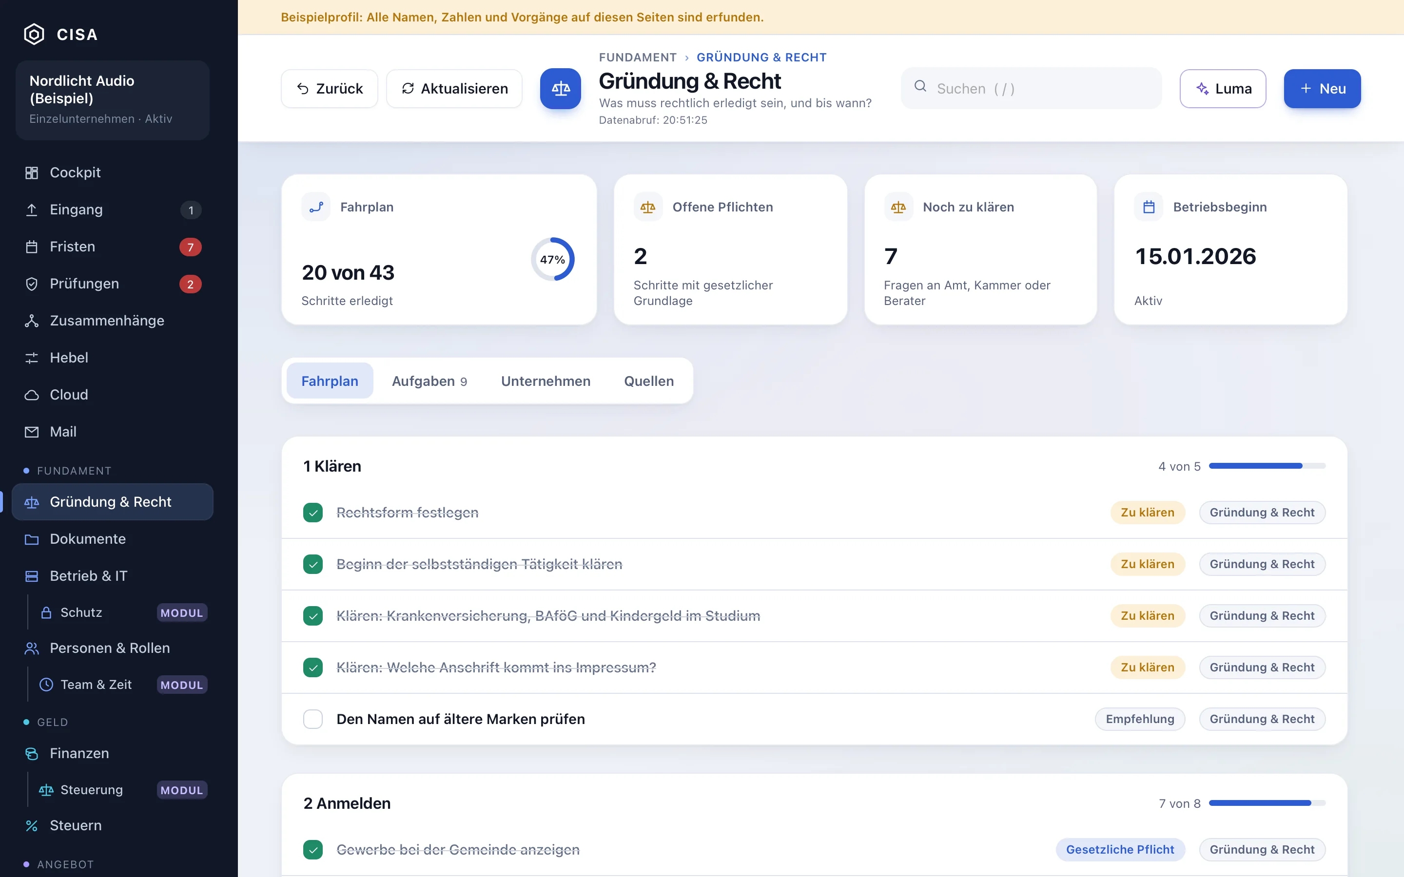
Task: Uncheck Krankenversicherung, BAföG und Kindergeld step
Action: tap(312, 616)
